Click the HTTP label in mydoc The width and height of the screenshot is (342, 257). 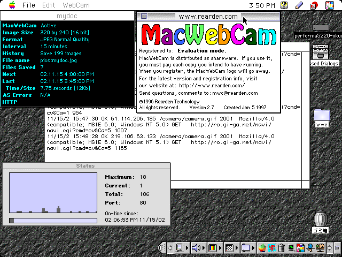pyautogui.click(x=10, y=102)
